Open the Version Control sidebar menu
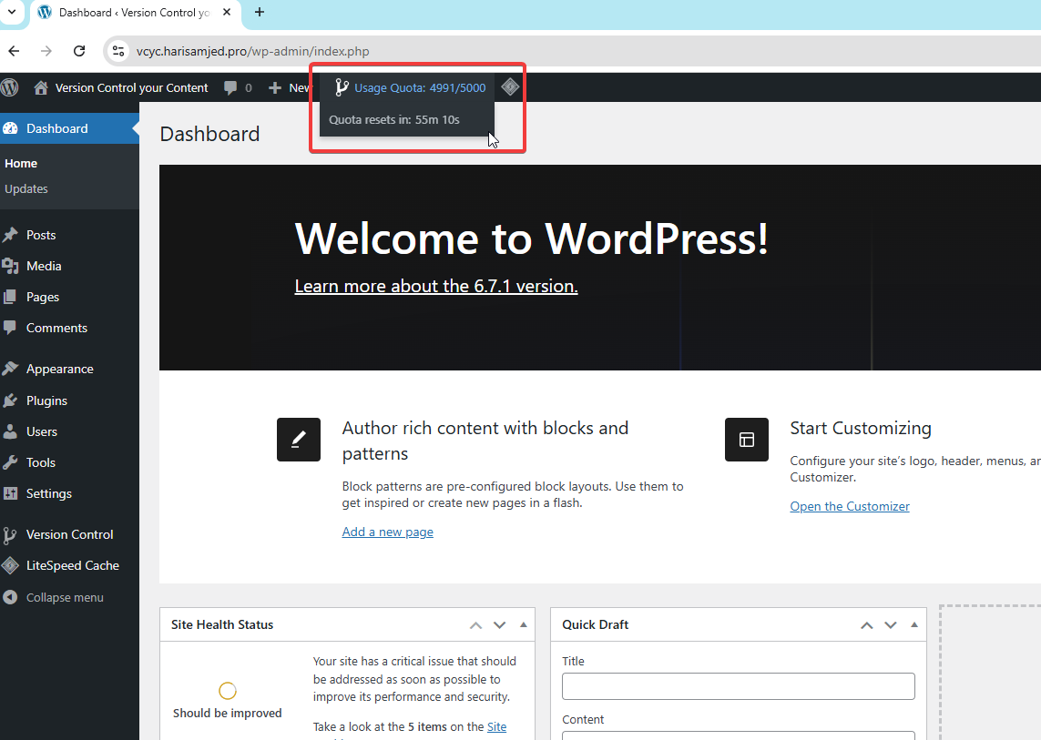Viewport: 1041px width, 740px height. [70, 535]
